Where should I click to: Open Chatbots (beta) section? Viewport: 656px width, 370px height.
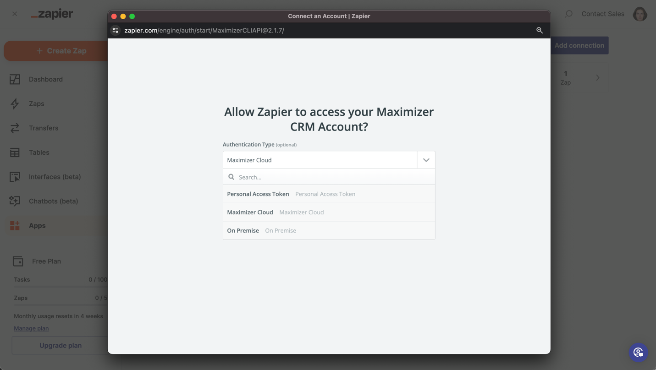click(x=53, y=201)
